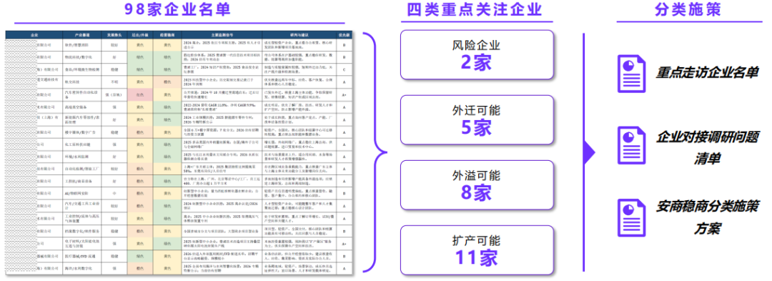Select the 风险企业 2家 card
Viewport: 772px width, 281px height.
coord(476,55)
